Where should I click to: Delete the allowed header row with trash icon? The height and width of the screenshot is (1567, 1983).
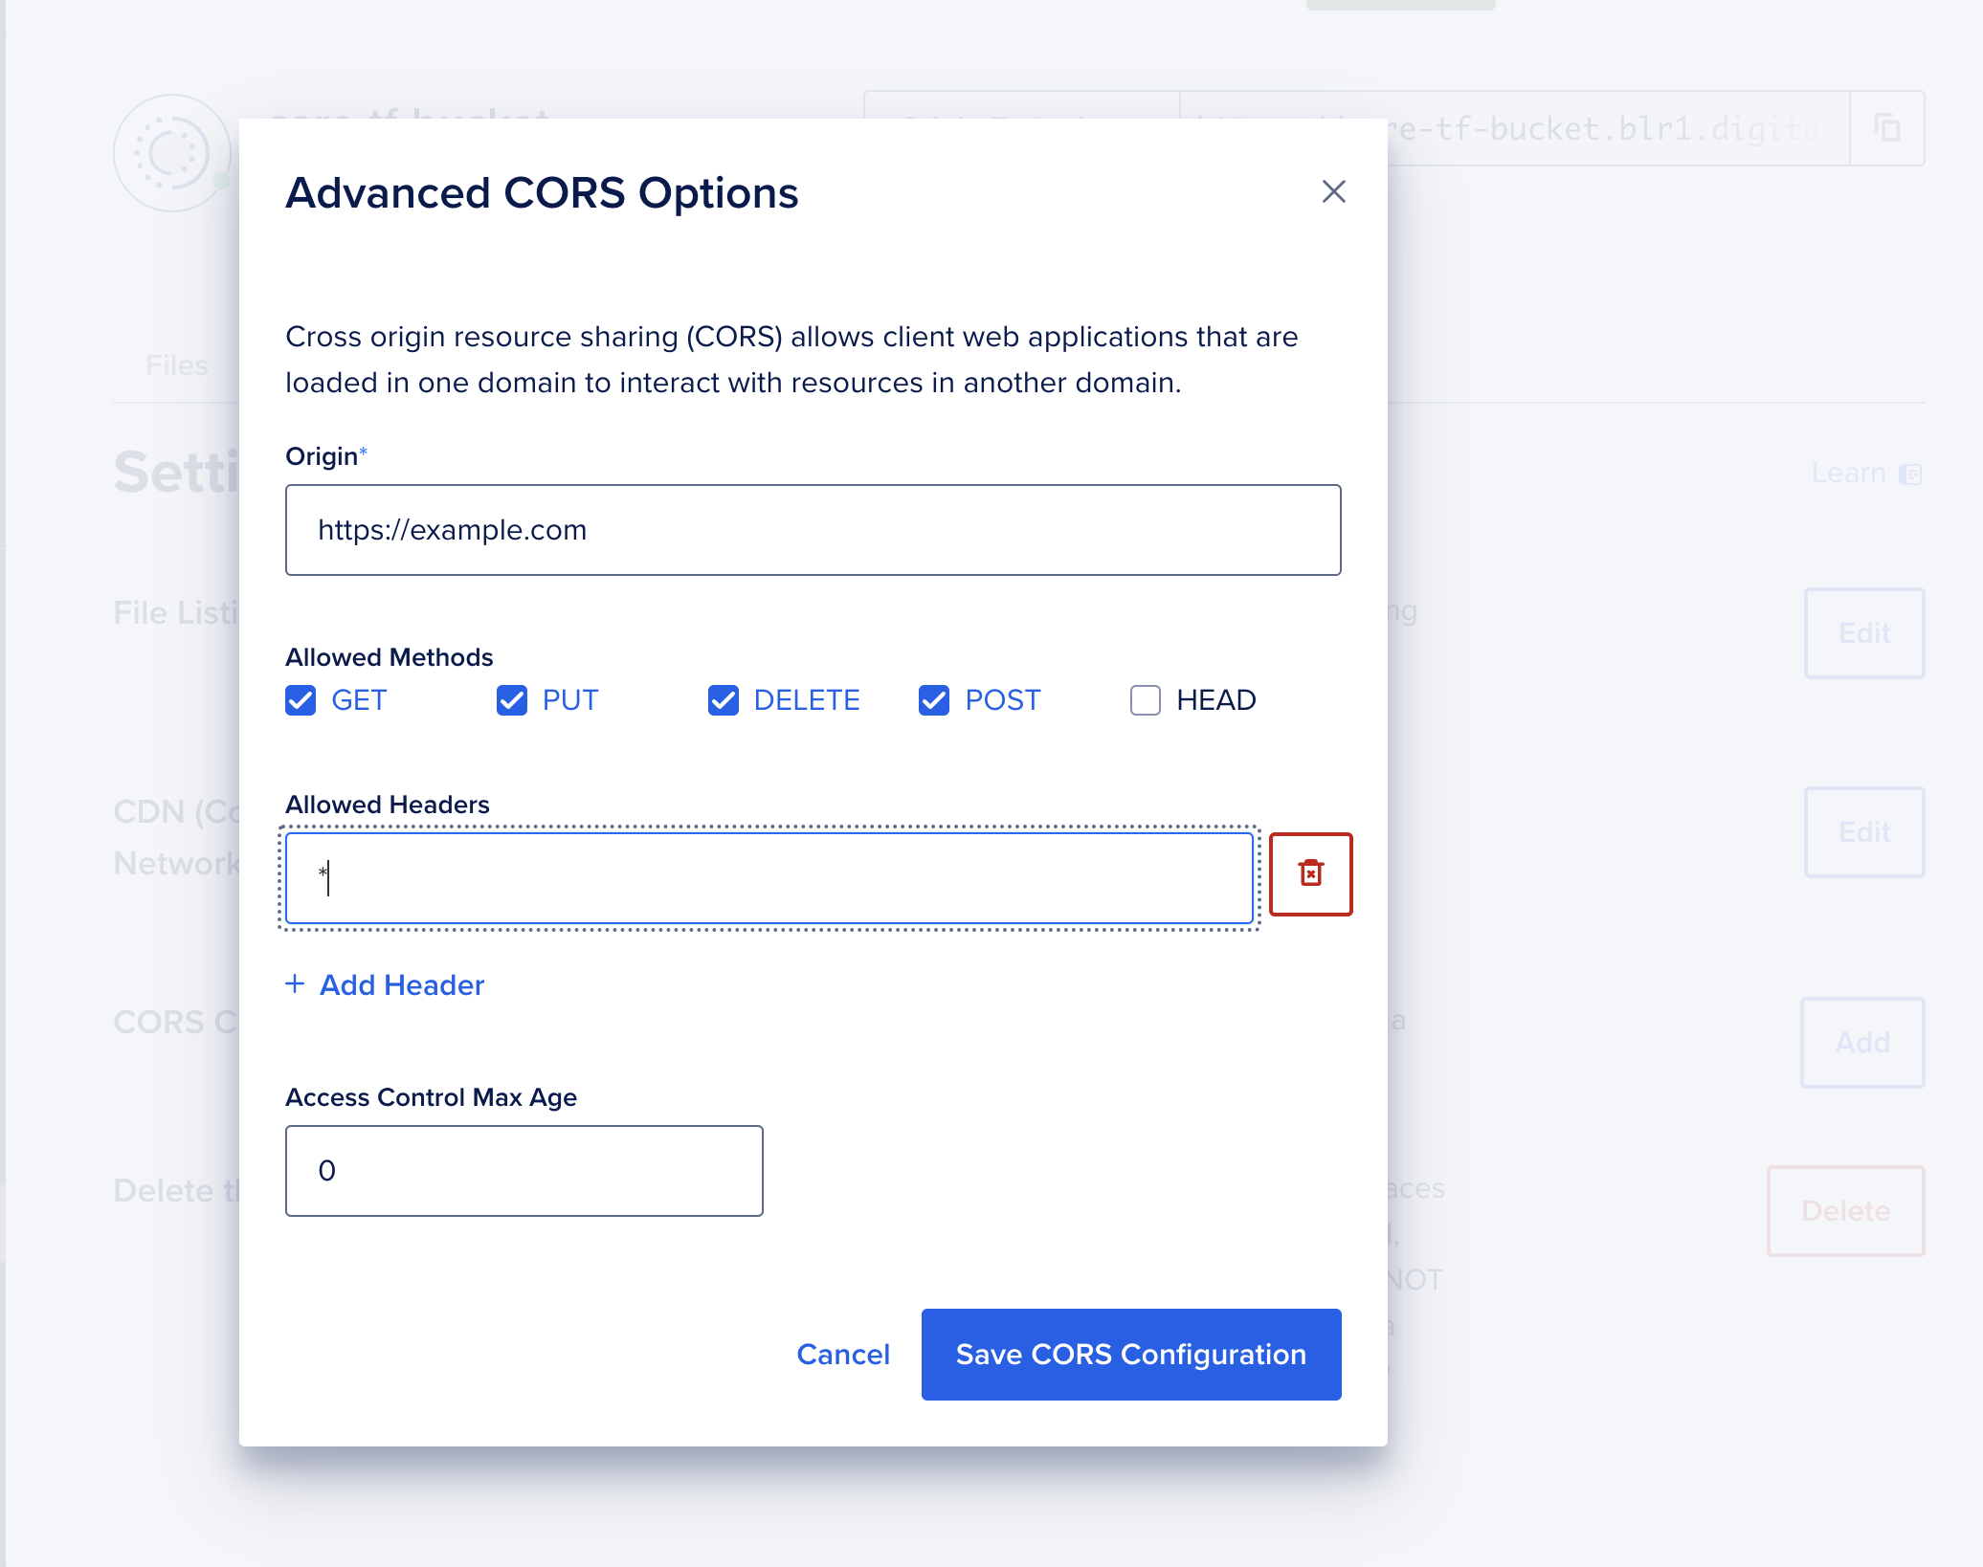[x=1310, y=873]
